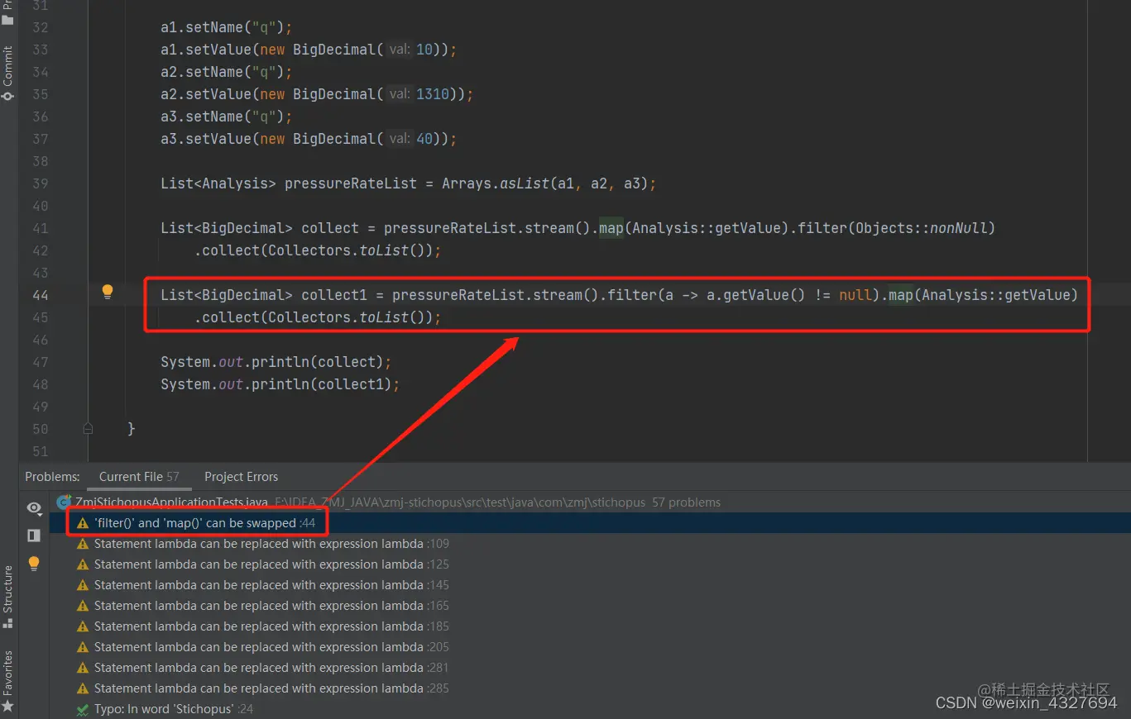The width and height of the screenshot is (1131, 719).
Task: Select the ZmjStichopusApplicationTests.java file row
Action: (590, 502)
